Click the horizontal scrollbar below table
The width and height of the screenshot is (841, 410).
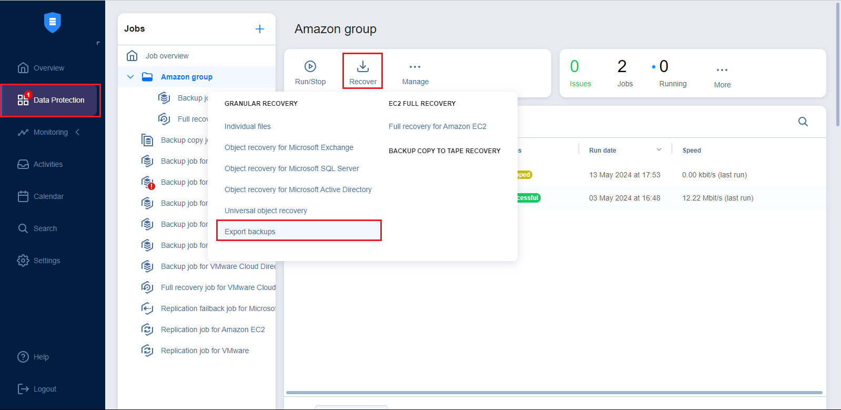554,393
